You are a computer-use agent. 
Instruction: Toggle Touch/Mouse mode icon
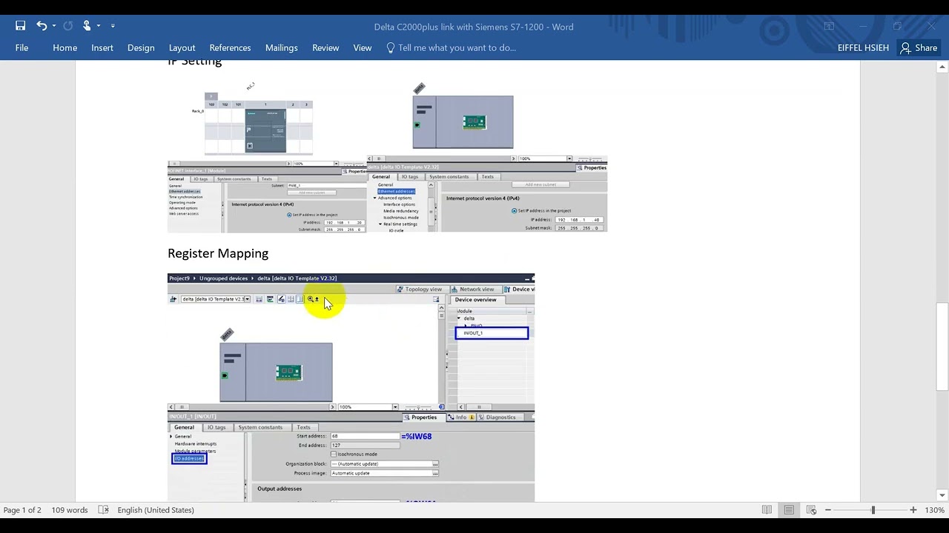click(x=86, y=26)
